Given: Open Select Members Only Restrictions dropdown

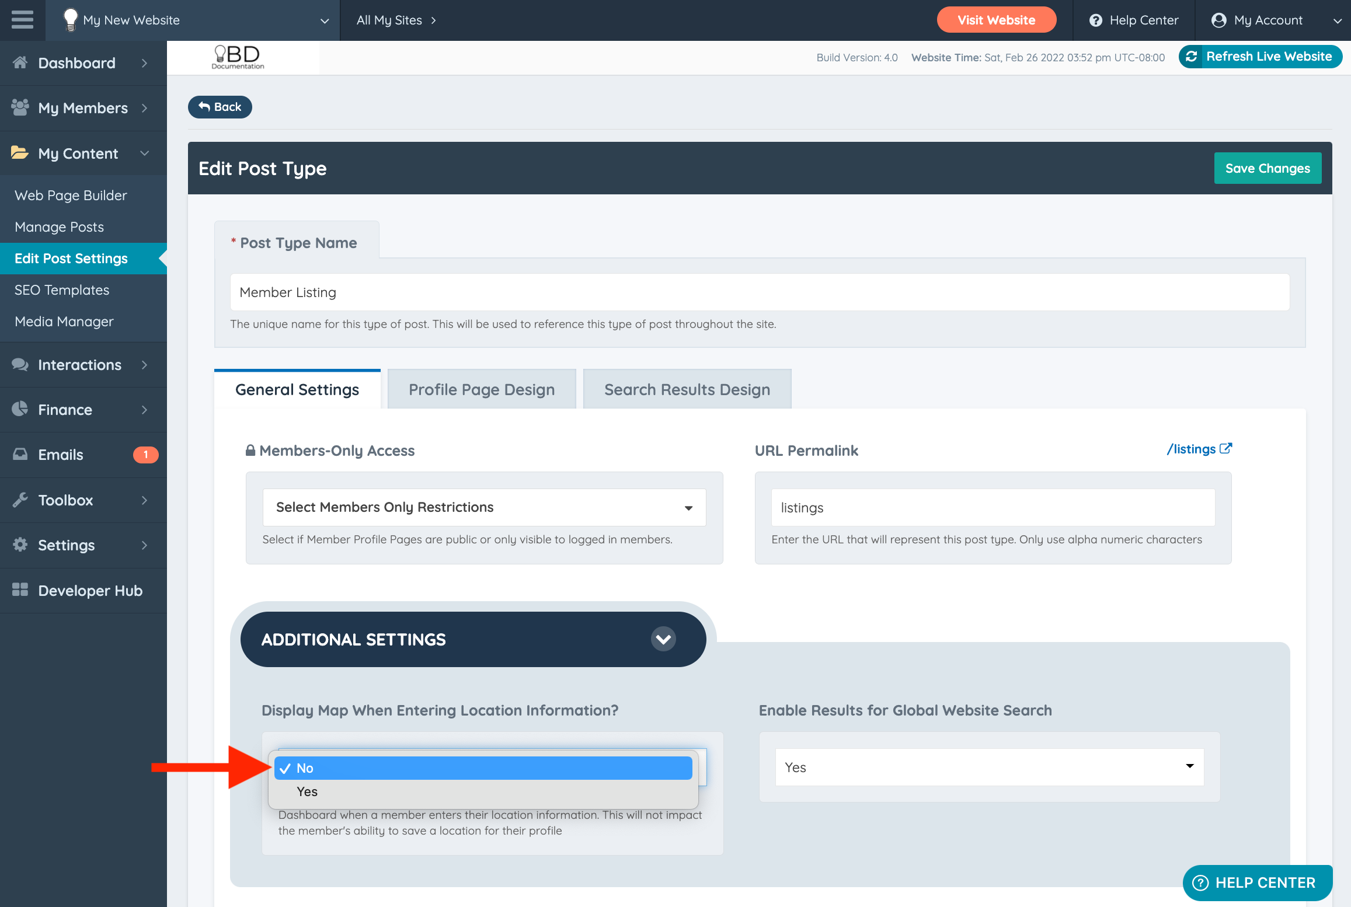Looking at the screenshot, I should (x=484, y=507).
